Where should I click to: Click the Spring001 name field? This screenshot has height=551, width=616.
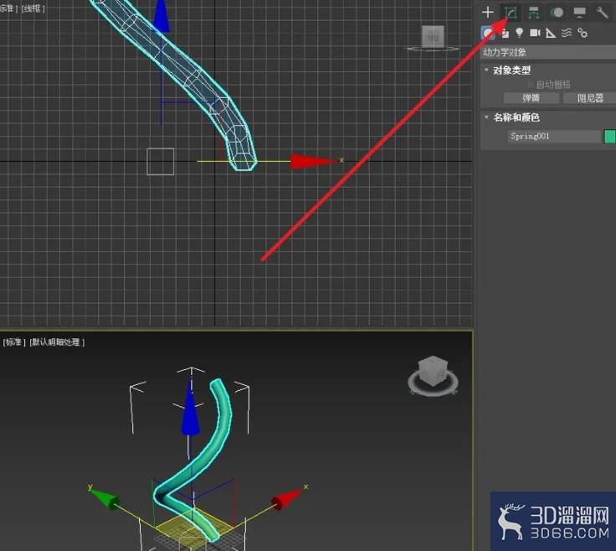554,136
